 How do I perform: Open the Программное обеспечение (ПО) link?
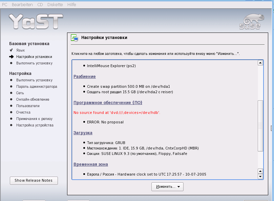pyautogui.click(x=108, y=102)
